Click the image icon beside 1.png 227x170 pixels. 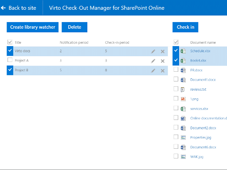tap(183, 99)
